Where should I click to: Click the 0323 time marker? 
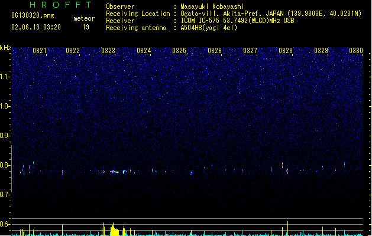(108, 51)
